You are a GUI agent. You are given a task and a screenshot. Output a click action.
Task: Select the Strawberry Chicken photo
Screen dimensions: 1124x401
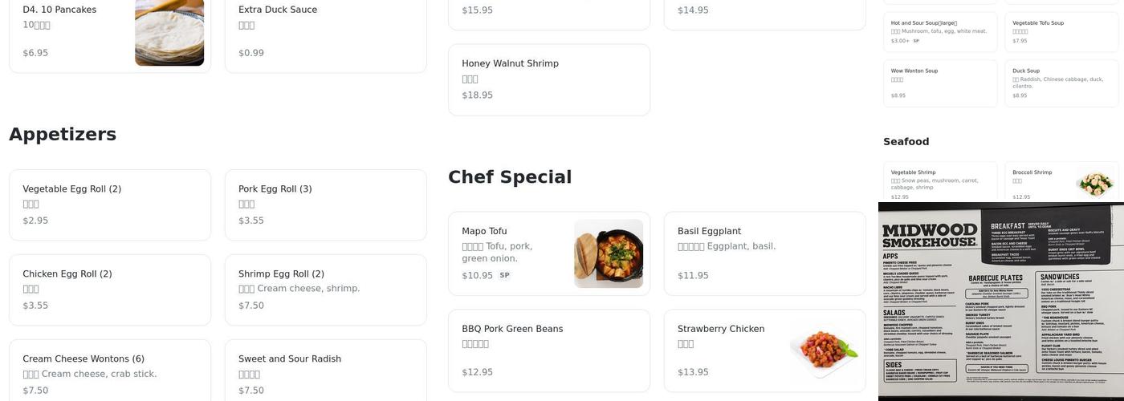pyautogui.click(x=824, y=346)
